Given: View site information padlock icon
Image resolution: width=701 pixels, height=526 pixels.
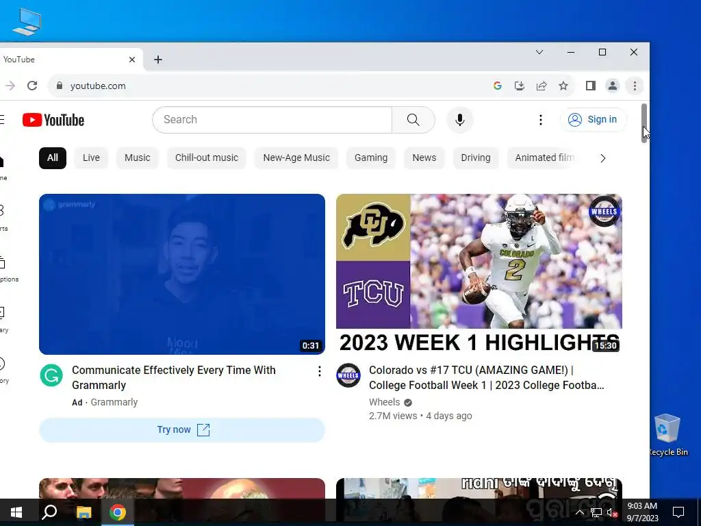Looking at the screenshot, I should tap(60, 86).
